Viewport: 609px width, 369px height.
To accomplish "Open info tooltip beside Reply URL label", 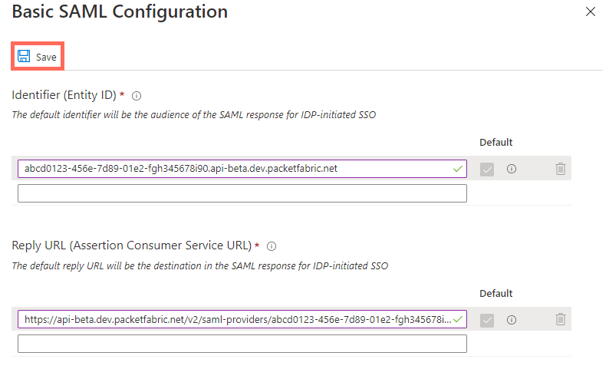I will pyautogui.click(x=272, y=246).
